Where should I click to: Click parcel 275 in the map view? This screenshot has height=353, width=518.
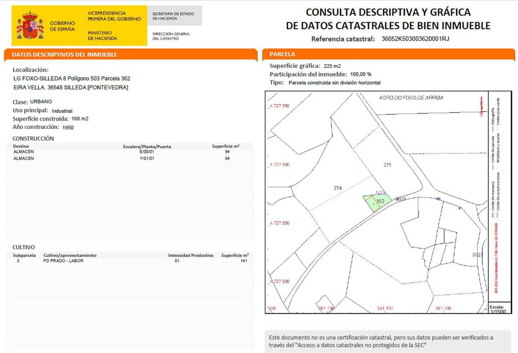[x=387, y=165]
